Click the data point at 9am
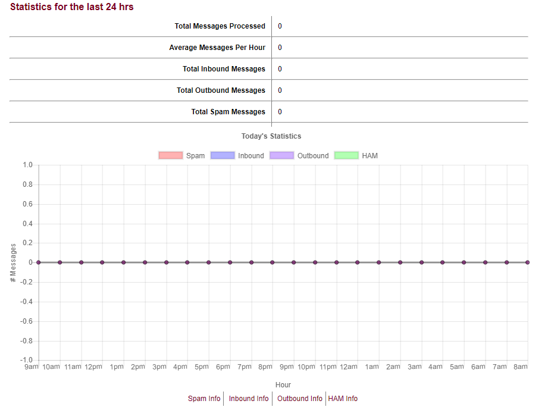545x407 pixels. [39, 262]
